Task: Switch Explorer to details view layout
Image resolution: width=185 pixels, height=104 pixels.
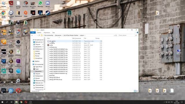Action: 135,91
